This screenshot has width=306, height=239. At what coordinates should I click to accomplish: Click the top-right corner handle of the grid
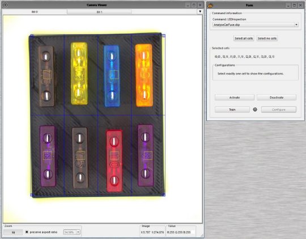tap(164, 36)
